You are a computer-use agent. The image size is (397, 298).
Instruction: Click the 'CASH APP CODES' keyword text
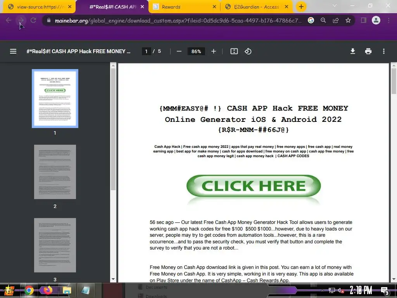[x=293, y=156]
